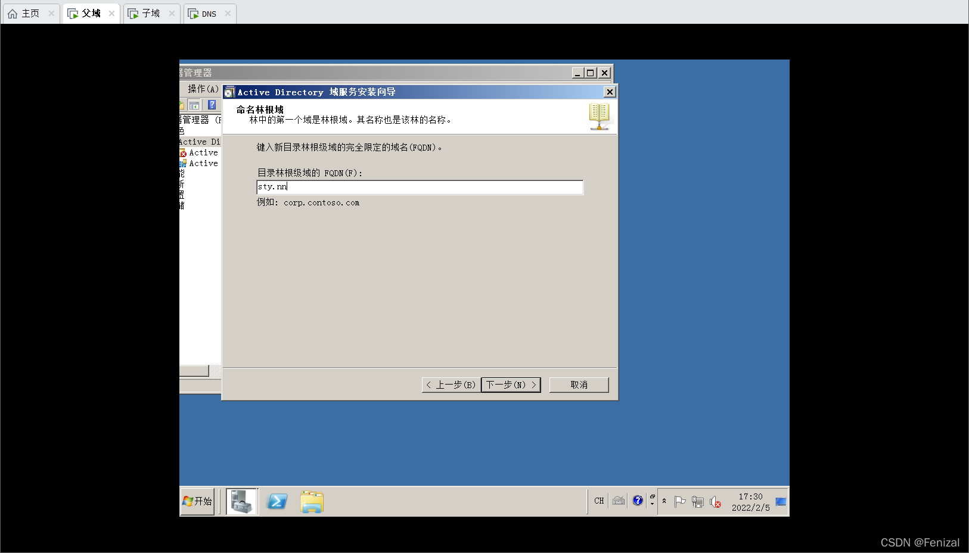Image resolution: width=969 pixels, height=553 pixels.
Task: Click the Next step (下一步) button
Action: (511, 385)
